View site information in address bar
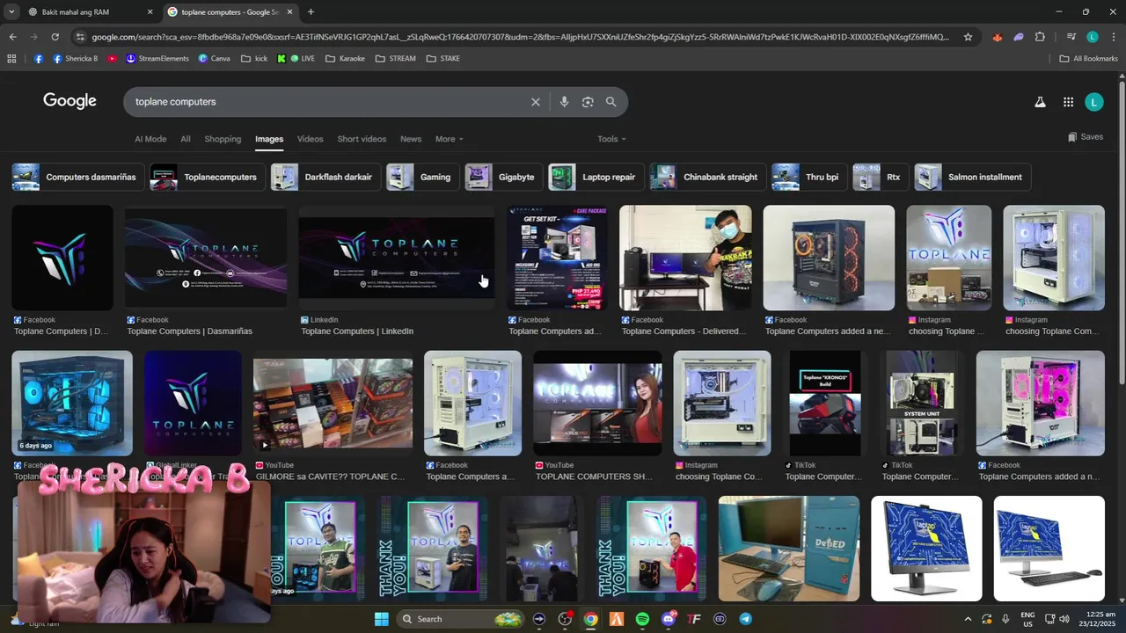1126x633 pixels. point(80,37)
